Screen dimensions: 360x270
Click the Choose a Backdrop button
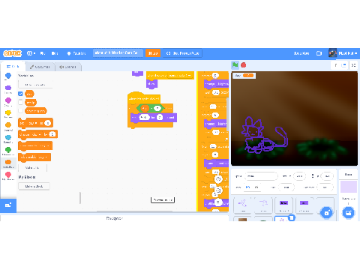(348, 213)
